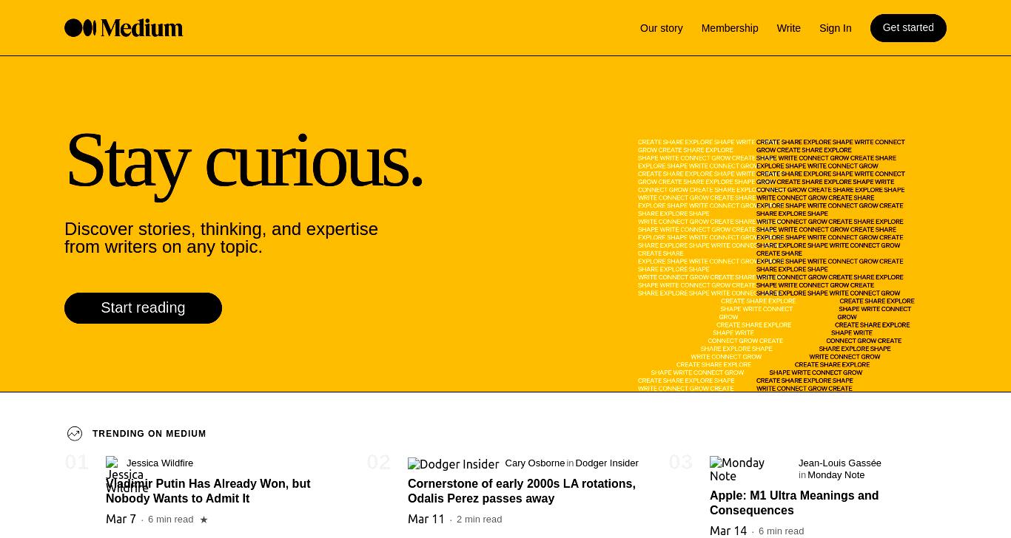The height and width of the screenshot is (538, 1011).
Task: Open the Our story page
Action: click(x=662, y=28)
